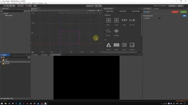Image resolution: width=188 pixels, height=105 pixels.
Task: Select the Button node icon under UI
Action: [x=116, y=45]
